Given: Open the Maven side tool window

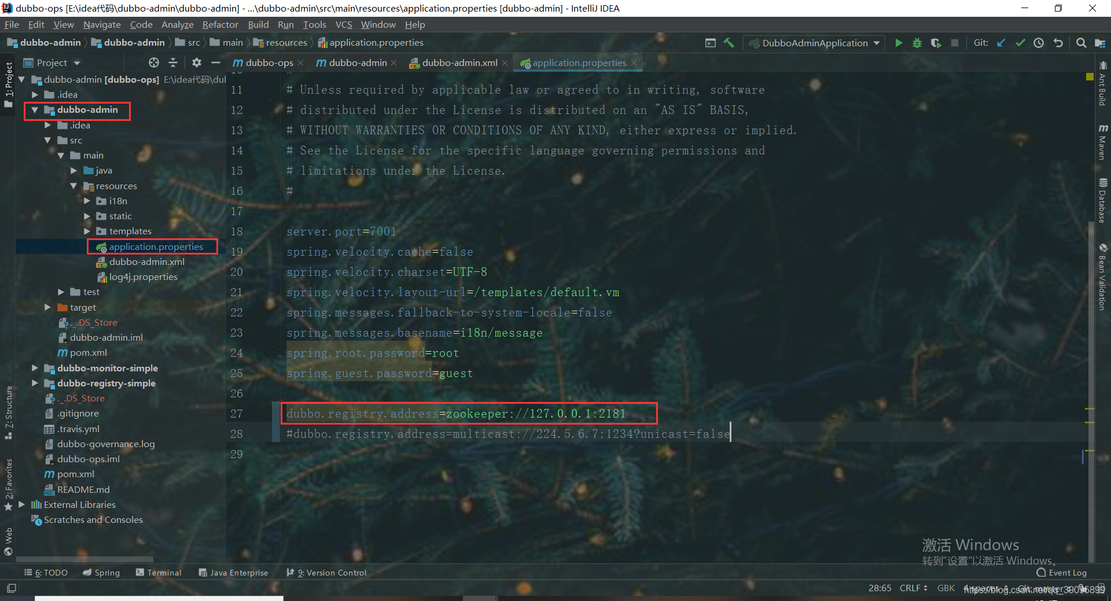Looking at the screenshot, I should tap(1103, 142).
